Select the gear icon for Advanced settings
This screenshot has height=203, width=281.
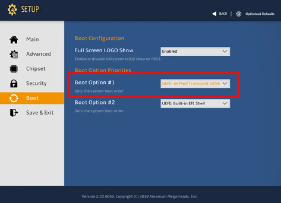pyautogui.click(x=14, y=54)
